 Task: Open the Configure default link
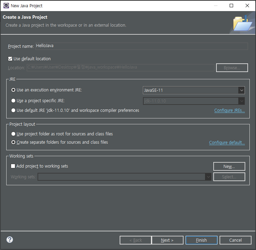(227, 143)
